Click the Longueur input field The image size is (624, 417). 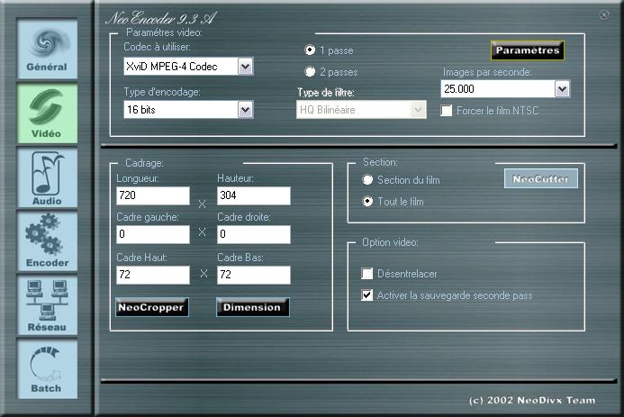click(152, 195)
